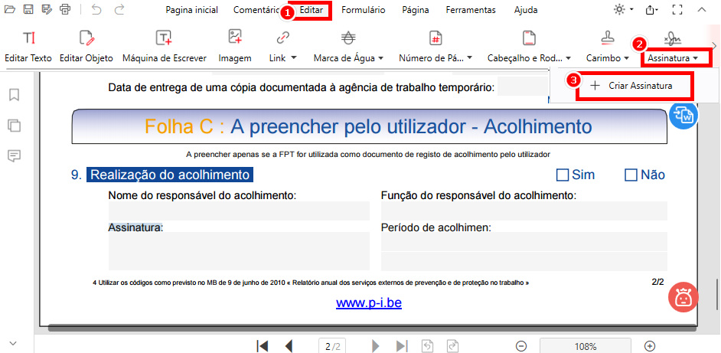Expand the Link dropdown arrow
Screen dimensions: 721x353
[293, 58]
